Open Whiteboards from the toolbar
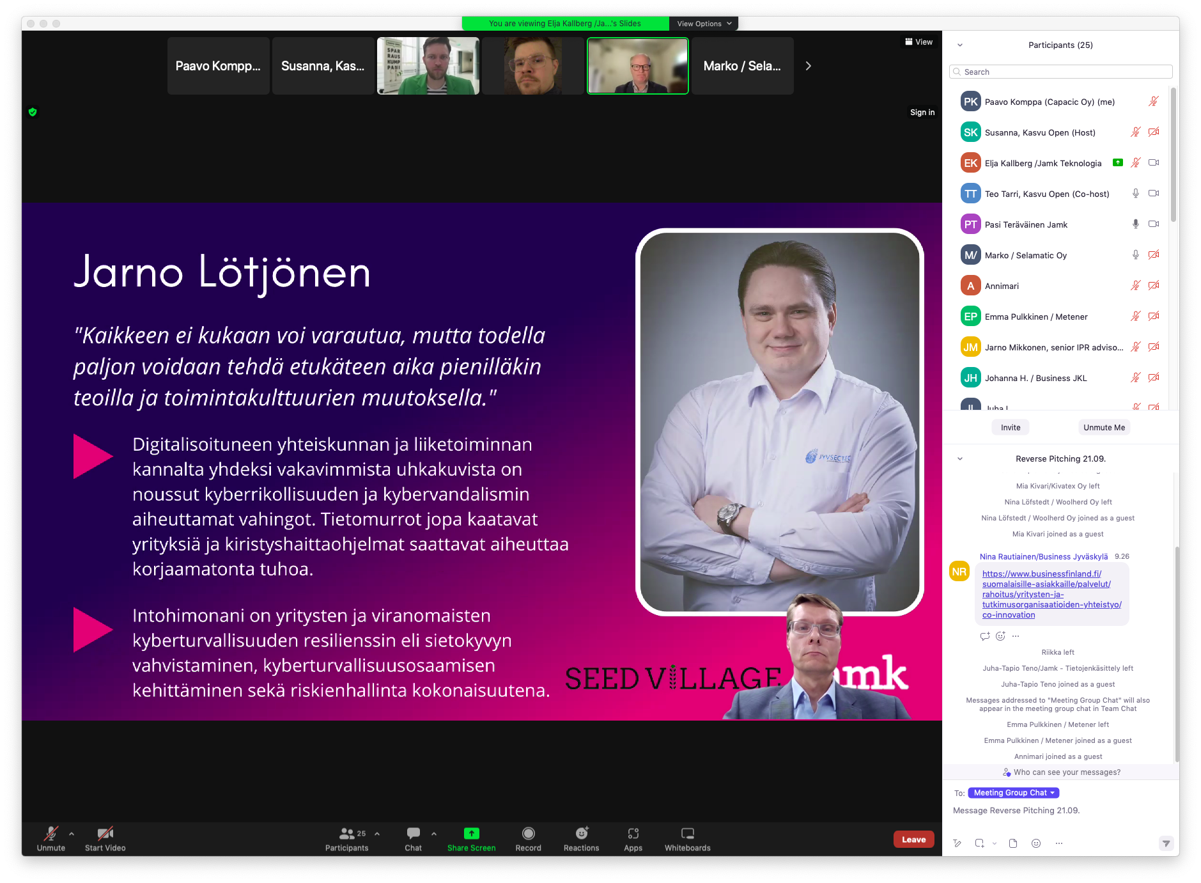The height and width of the screenshot is (883, 1201). point(687,834)
